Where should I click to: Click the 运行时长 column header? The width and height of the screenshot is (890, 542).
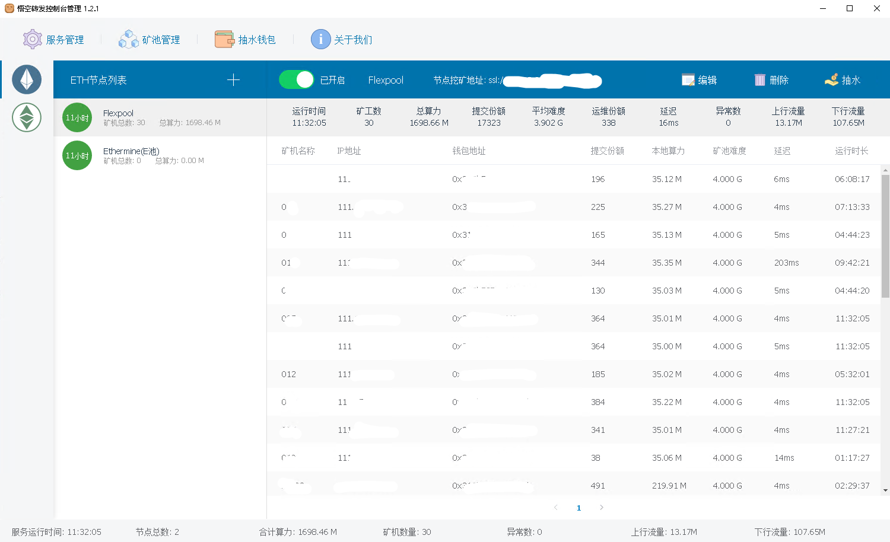851,151
